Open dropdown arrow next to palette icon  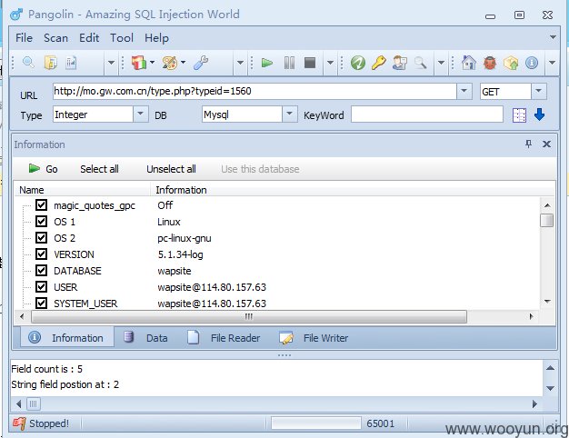tap(184, 63)
